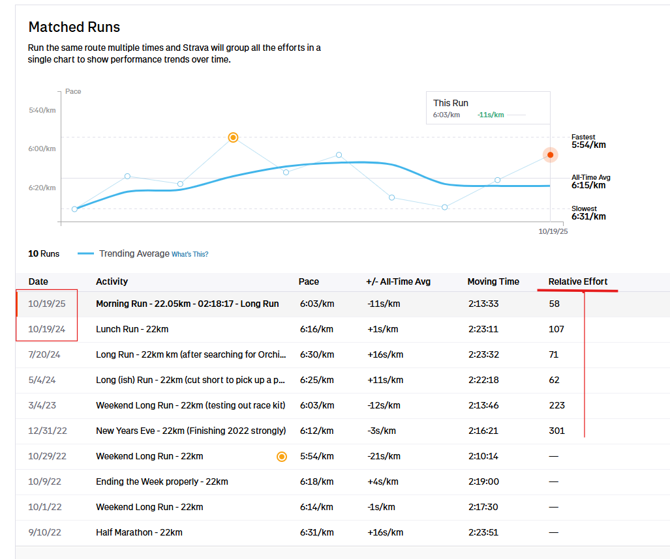Click the Pace column header
Viewport: 670px width, 559px height.
coord(309,281)
